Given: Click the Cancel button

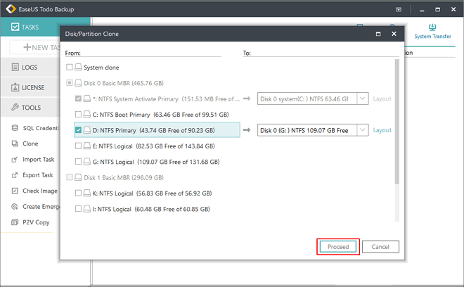Looking at the screenshot, I should tap(380, 247).
